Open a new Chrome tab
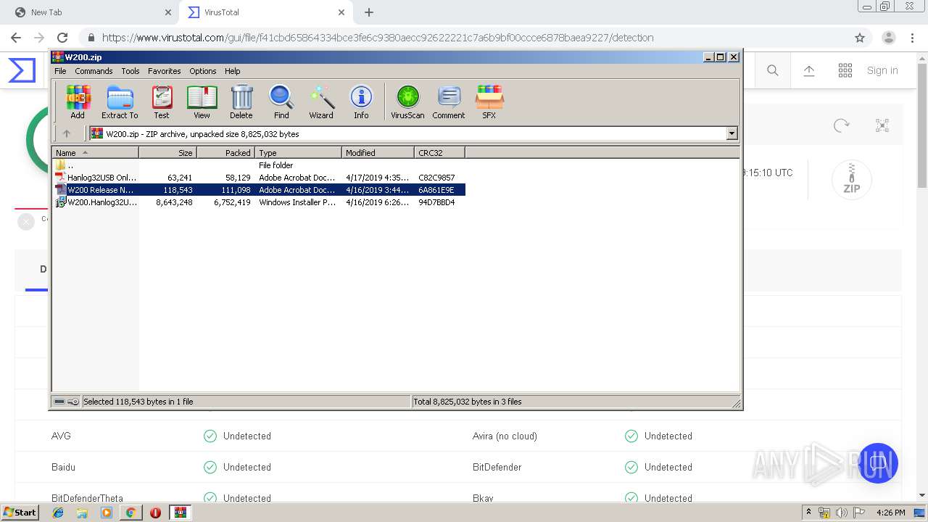The height and width of the screenshot is (522, 928). pos(369,12)
